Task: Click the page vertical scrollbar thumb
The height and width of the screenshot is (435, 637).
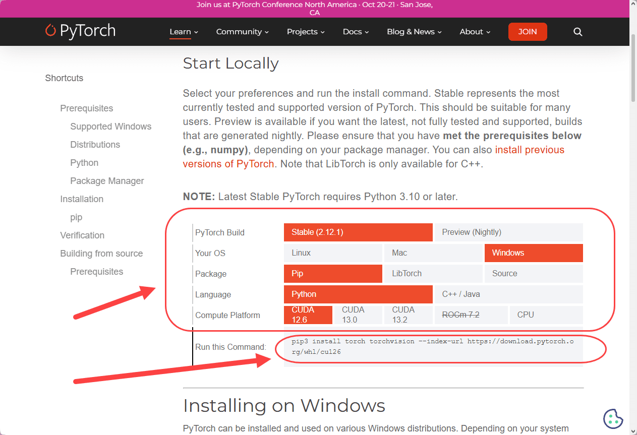Action: (x=633, y=69)
